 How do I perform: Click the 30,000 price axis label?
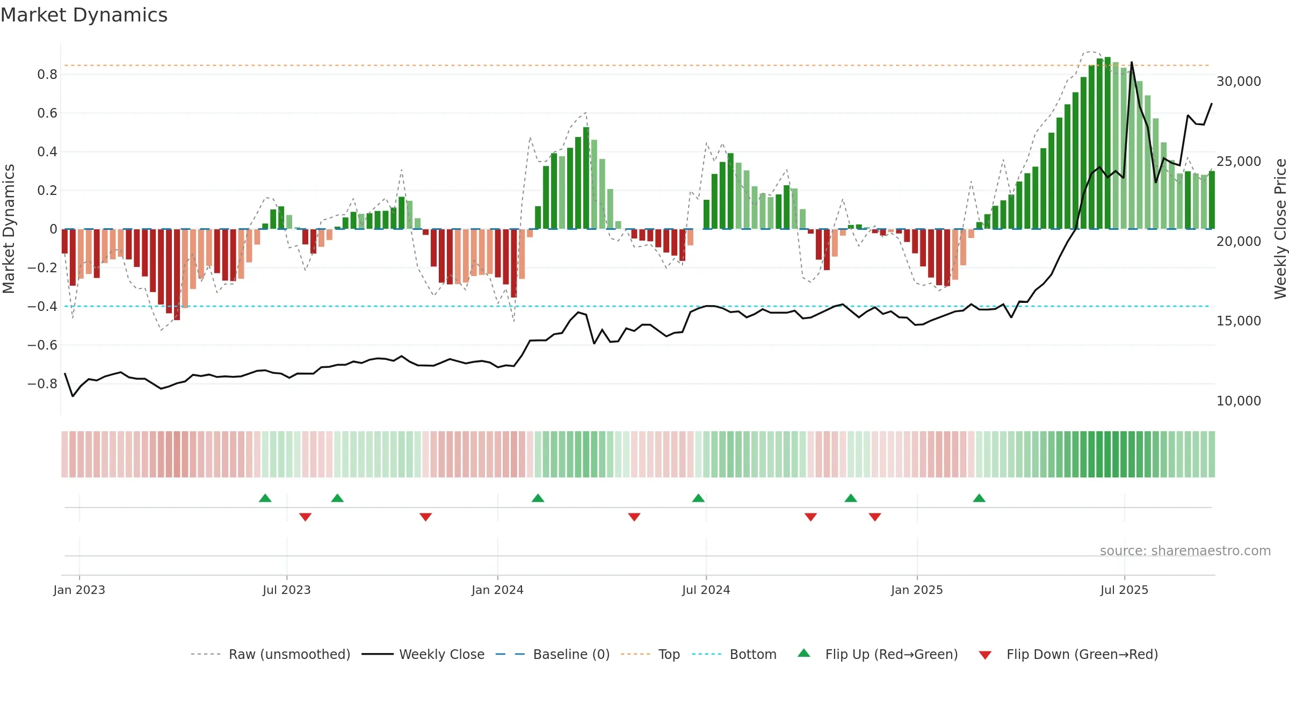(x=1239, y=82)
